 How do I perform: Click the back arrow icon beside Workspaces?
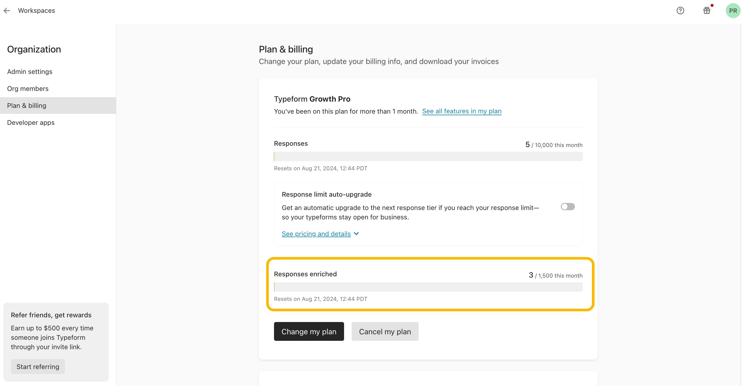tap(7, 11)
